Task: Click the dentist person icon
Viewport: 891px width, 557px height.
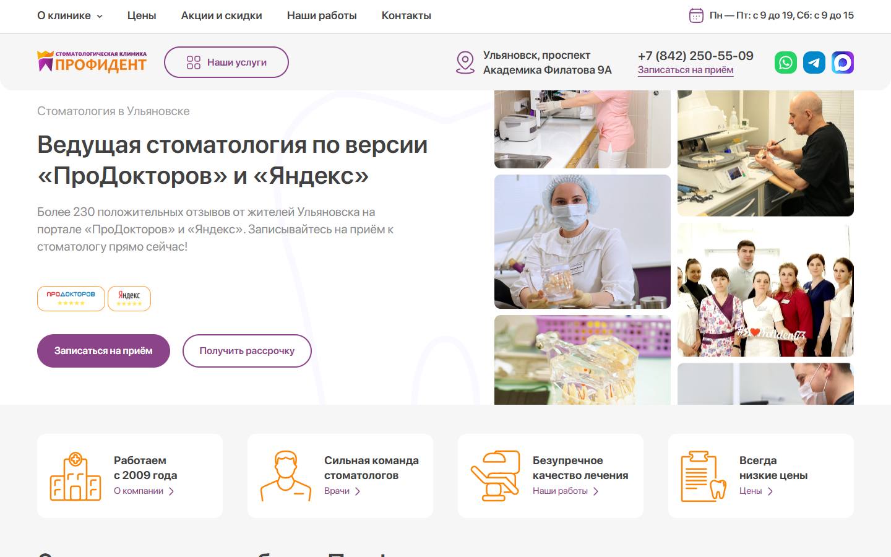Action: pos(286,476)
